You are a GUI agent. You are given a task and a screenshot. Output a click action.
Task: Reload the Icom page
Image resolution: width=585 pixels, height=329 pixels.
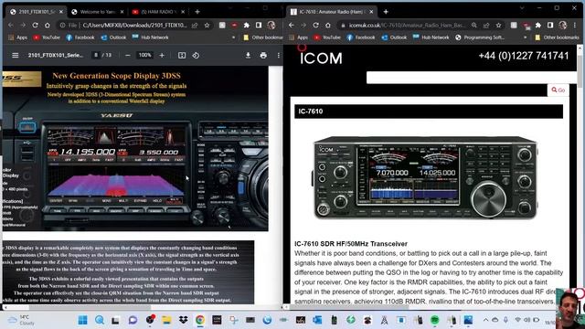[315, 25]
